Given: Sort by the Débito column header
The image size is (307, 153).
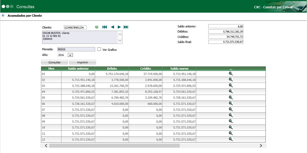Looking at the screenshot, I should 112,69.
